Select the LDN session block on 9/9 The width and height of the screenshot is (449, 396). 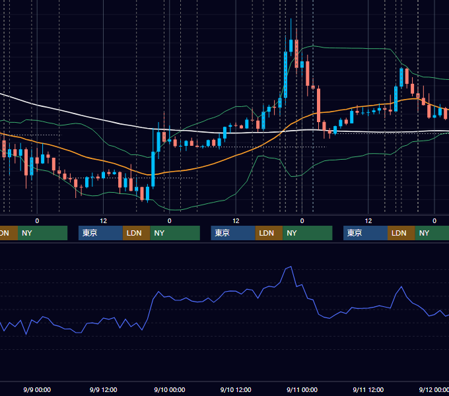tap(136, 233)
